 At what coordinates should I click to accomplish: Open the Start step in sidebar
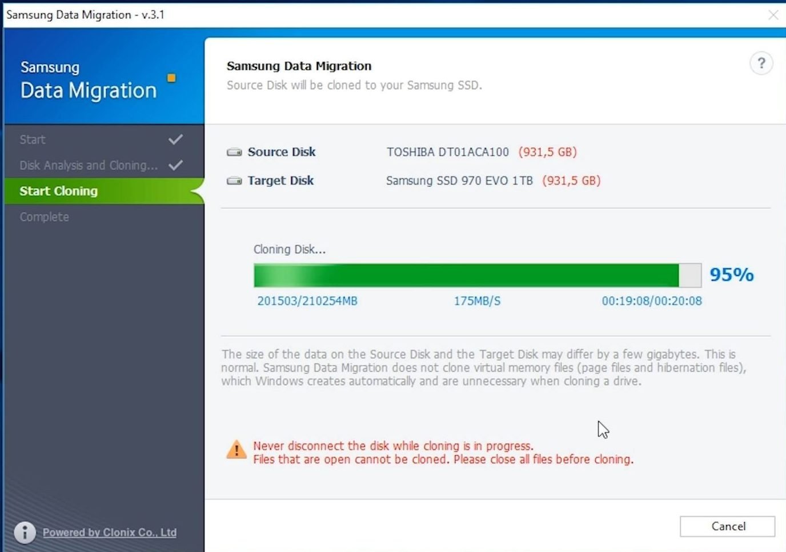pyautogui.click(x=32, y=139)
